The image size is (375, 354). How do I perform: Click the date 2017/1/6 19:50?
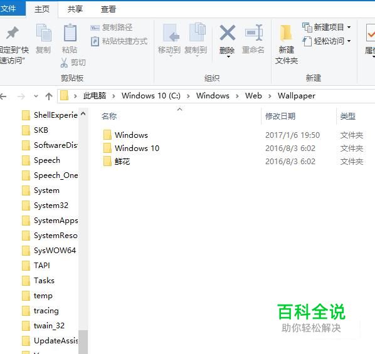292,135
